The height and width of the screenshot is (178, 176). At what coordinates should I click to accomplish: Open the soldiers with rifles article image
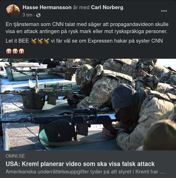pos(88,104)
